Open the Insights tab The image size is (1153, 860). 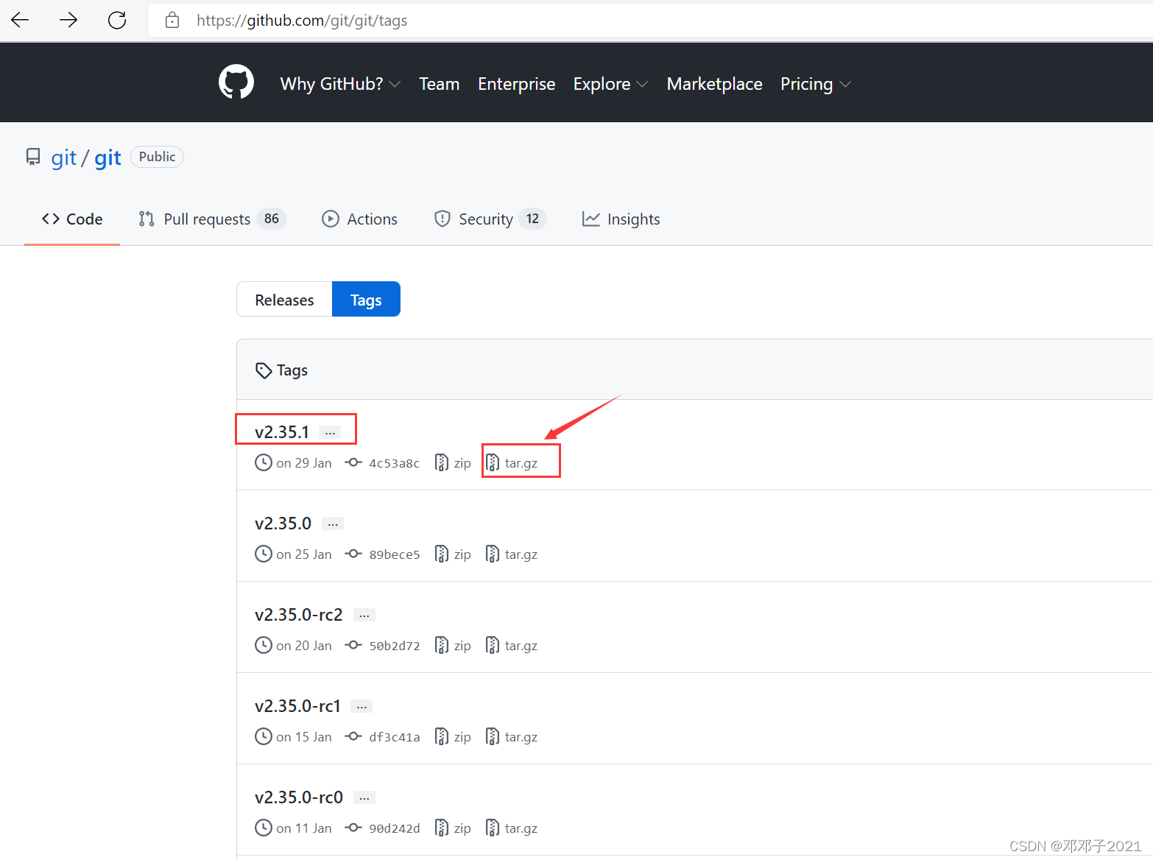(x=621, y=219)
